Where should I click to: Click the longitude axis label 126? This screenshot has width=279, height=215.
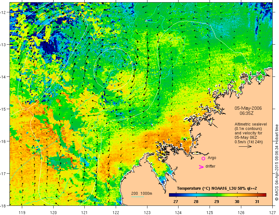241,212
